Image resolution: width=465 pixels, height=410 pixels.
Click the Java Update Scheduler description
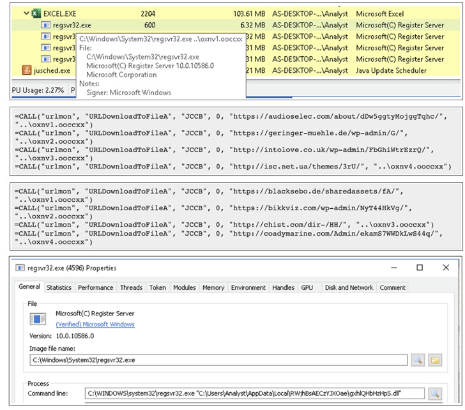391,70
